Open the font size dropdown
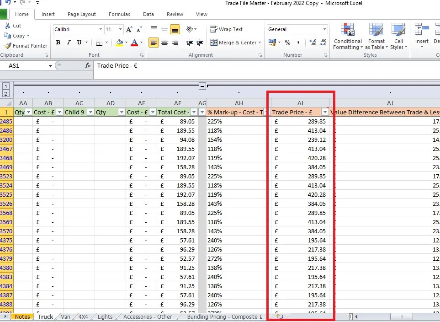Viewport: 440px width, 322px height. pyautogui.click(x=120, y=29)
